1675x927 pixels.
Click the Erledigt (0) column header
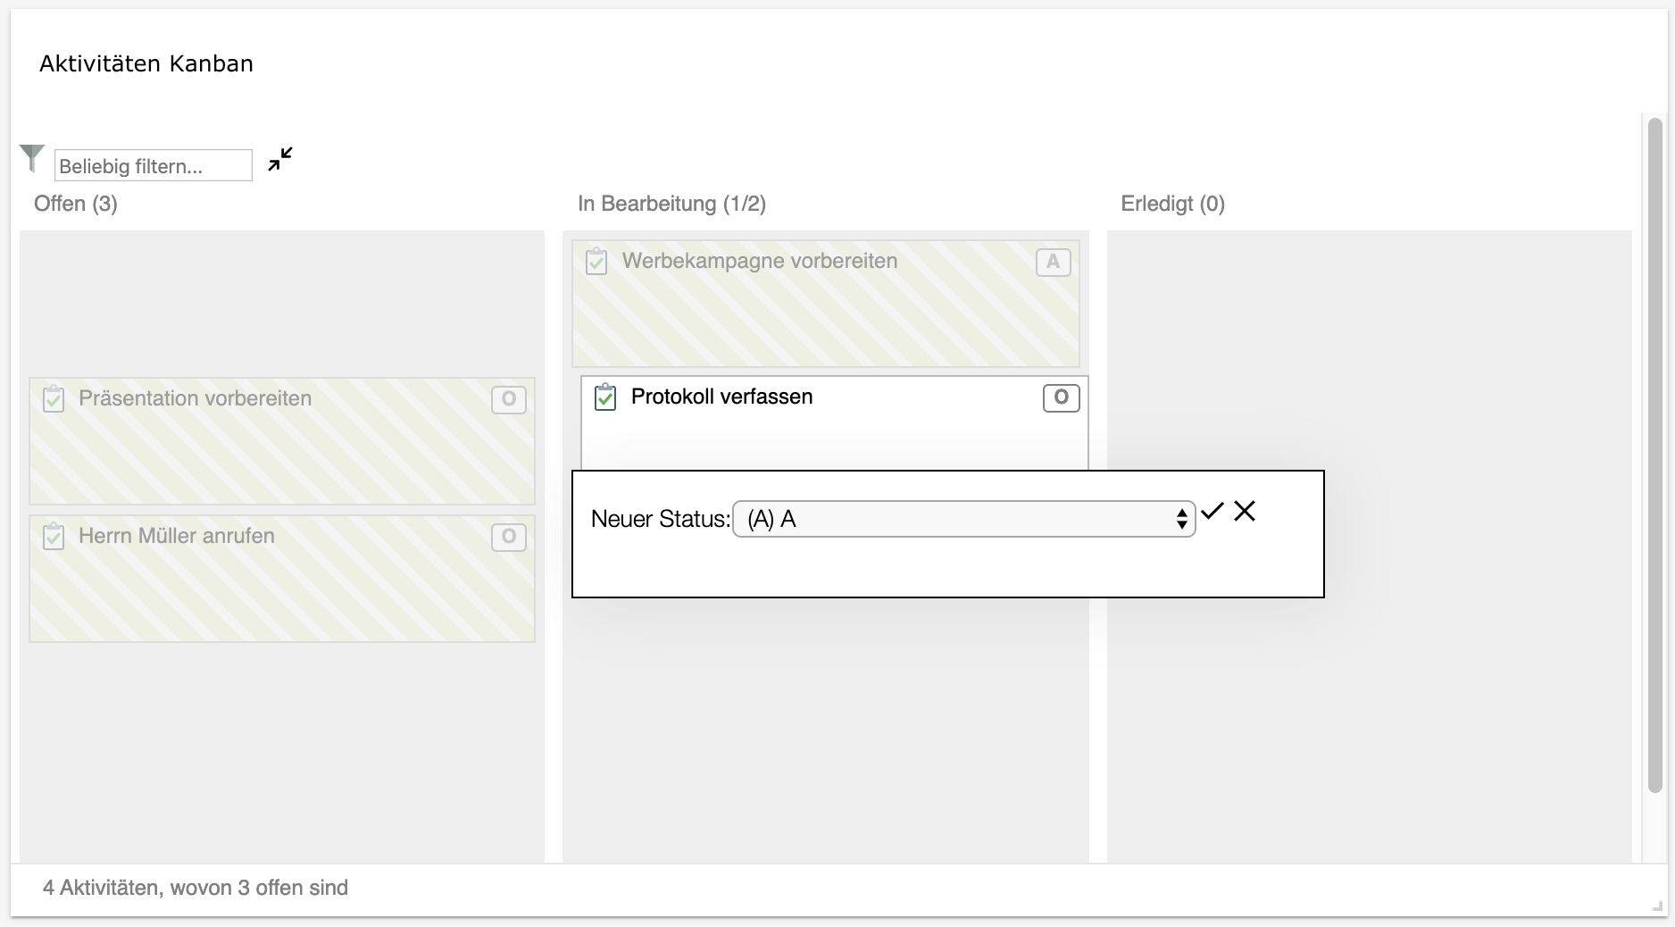coord(1172,204)
